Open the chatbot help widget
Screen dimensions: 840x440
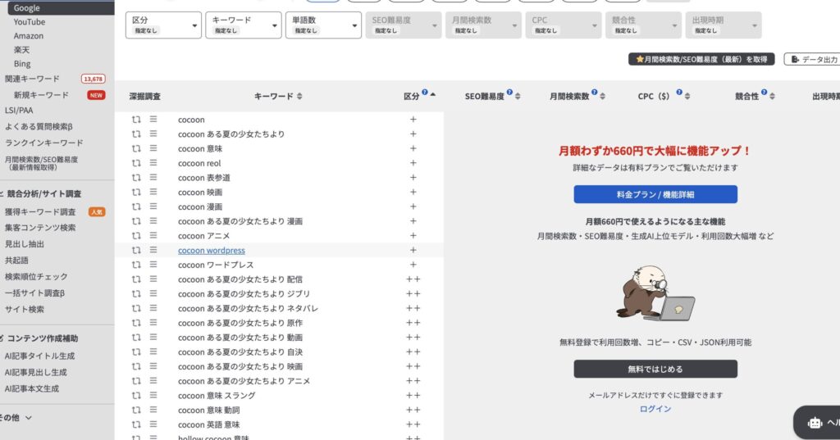[x=818, y=423]
